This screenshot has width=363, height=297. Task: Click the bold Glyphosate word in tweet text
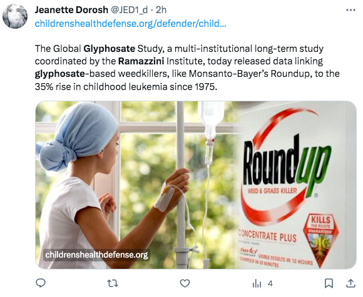110,49
